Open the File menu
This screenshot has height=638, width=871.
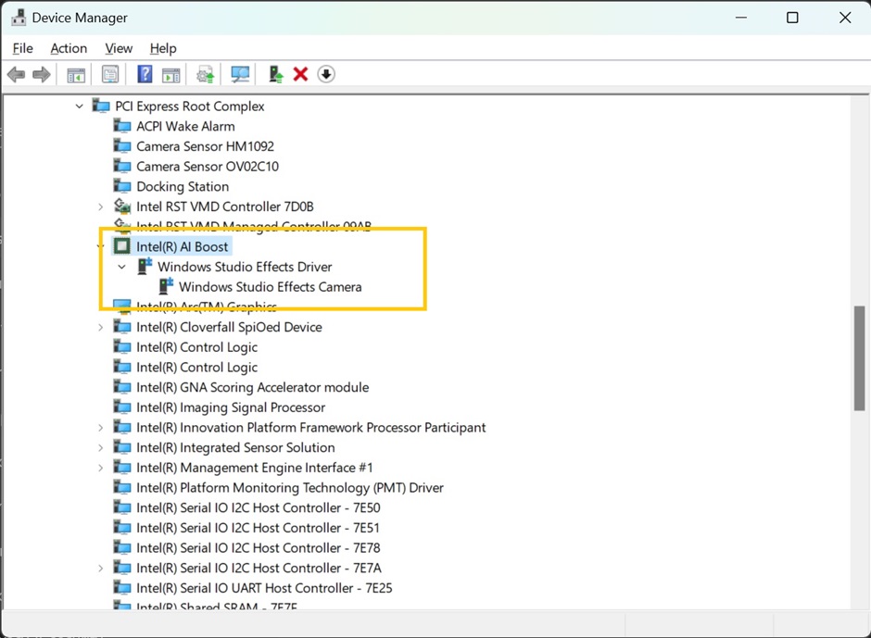[x=22, y=48]
